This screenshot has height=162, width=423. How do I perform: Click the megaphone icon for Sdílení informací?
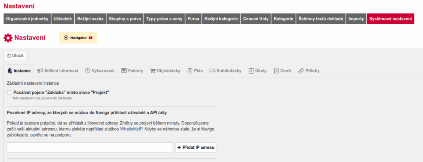40,71
